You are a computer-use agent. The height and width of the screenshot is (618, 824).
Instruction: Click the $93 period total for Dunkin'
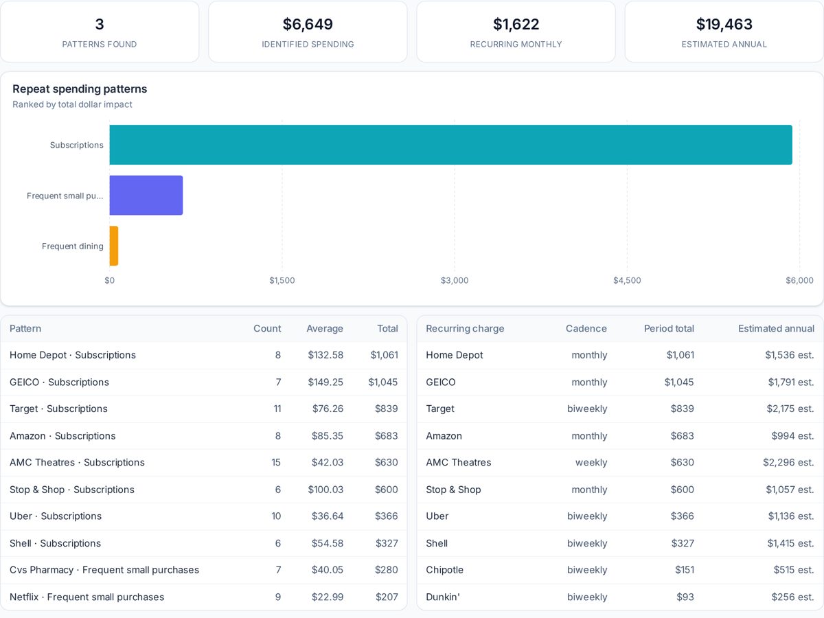point(685,597)
